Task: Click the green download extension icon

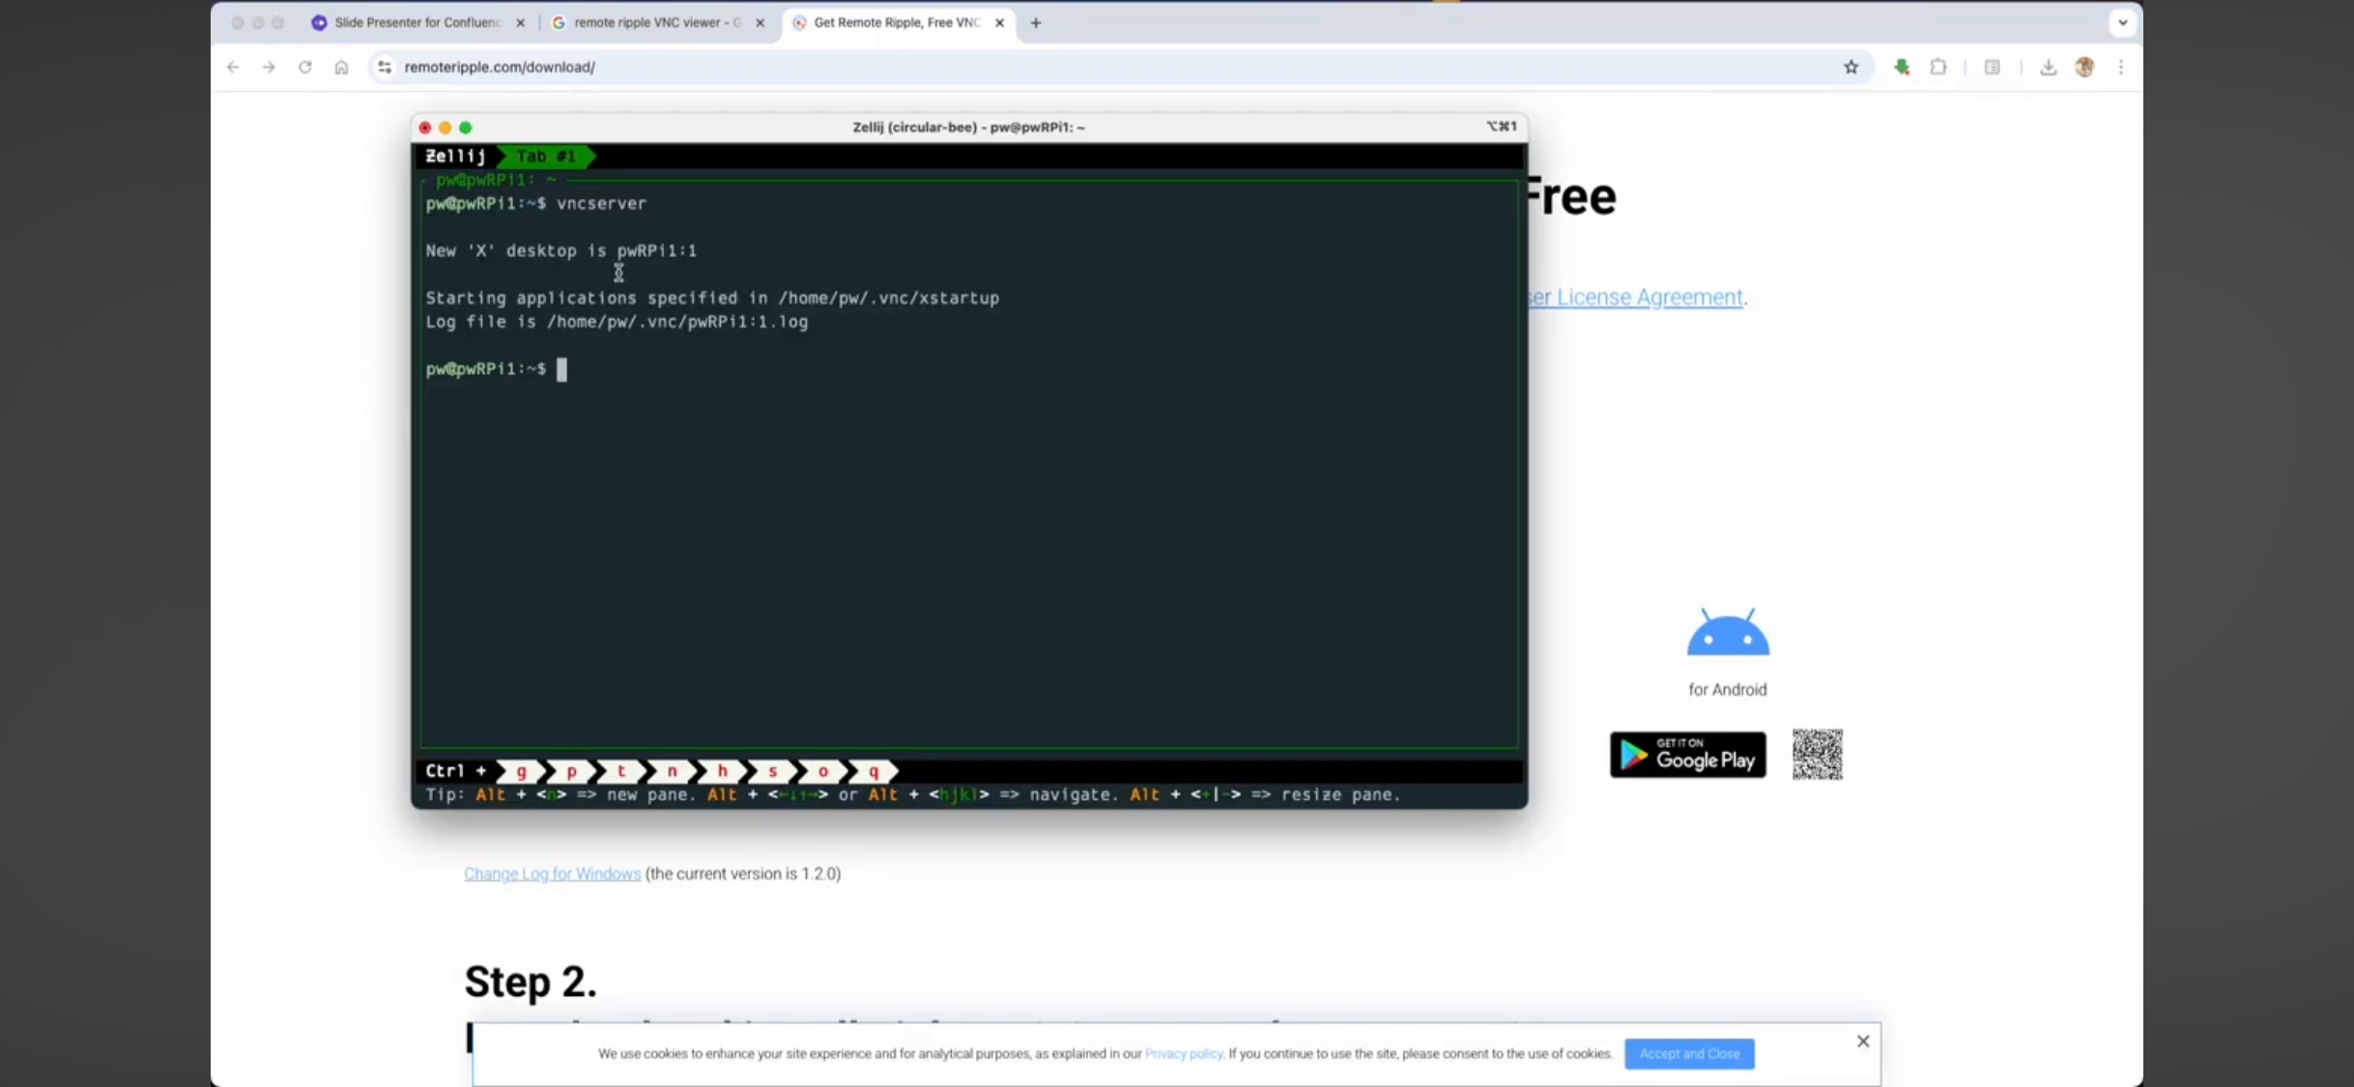Action: point(1901,67)
